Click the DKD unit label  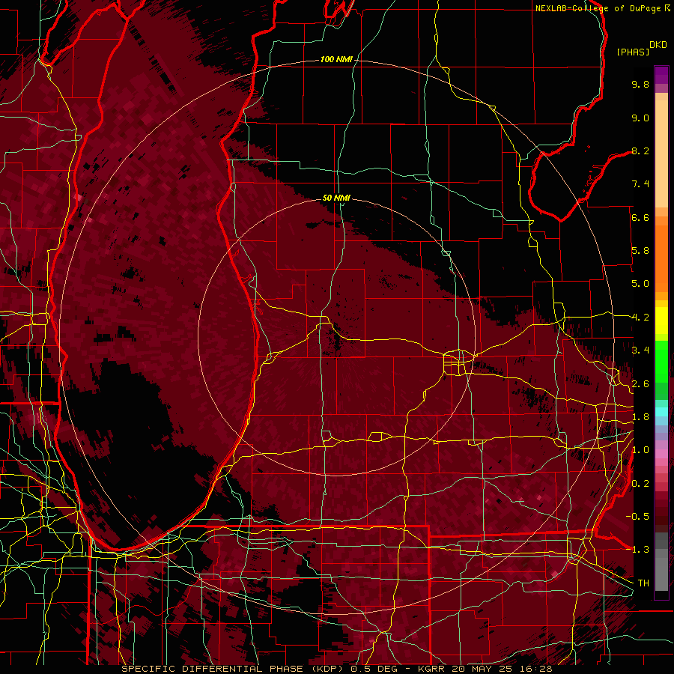pyautogui.click(x=658, y=45)
